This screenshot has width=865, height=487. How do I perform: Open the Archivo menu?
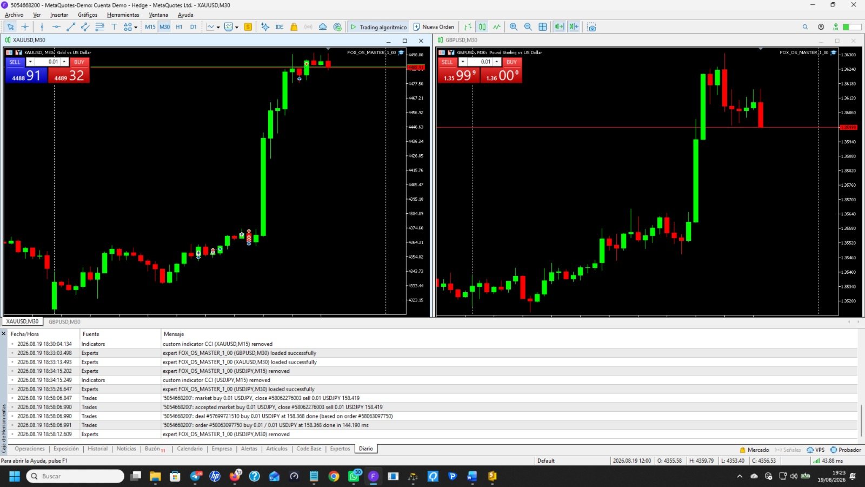14,15
